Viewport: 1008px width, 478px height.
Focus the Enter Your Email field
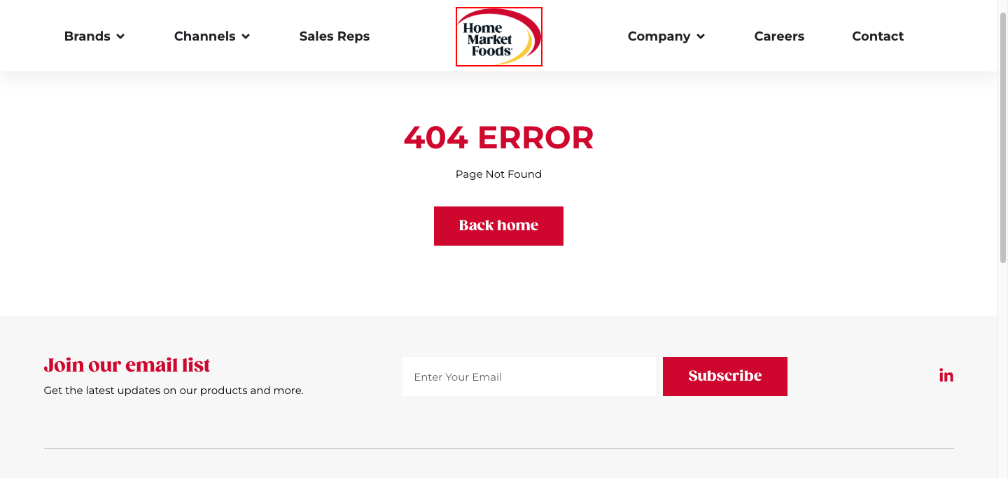(x=529, y=377)
